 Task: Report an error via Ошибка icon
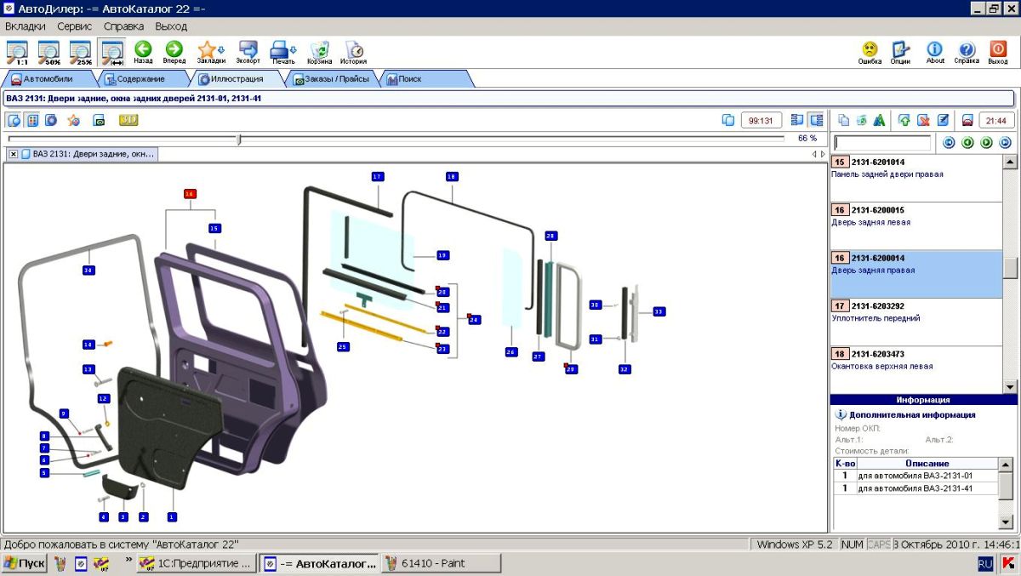pos(870,52)
